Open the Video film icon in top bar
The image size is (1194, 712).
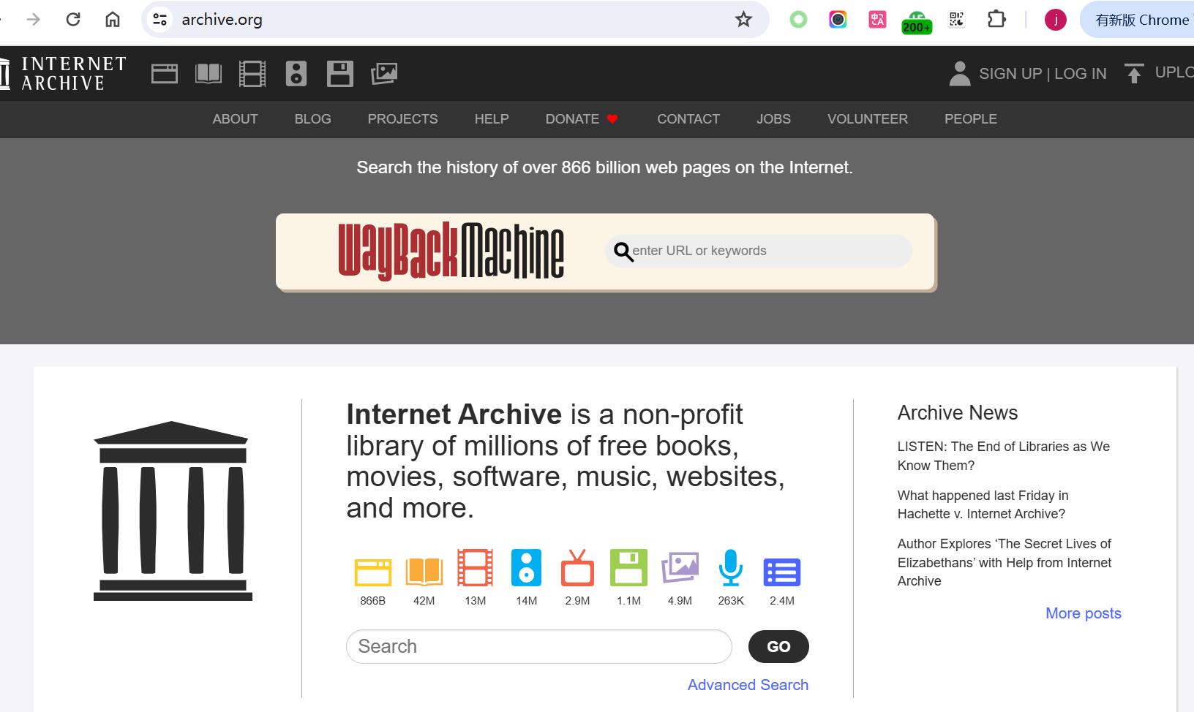(x=252, y=74)
